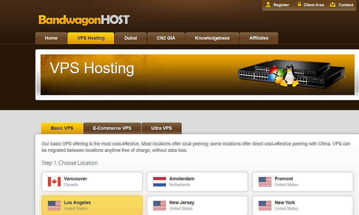Click the US flag beside Fremont

[x=265, y=182]
